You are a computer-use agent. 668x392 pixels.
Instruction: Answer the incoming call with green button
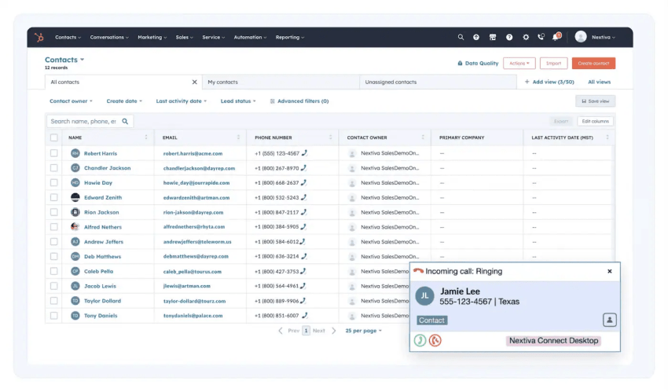420,340
